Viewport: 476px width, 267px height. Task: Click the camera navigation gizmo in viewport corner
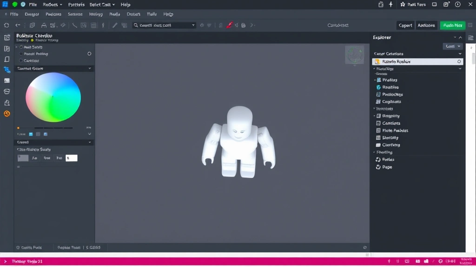[354, 55]
